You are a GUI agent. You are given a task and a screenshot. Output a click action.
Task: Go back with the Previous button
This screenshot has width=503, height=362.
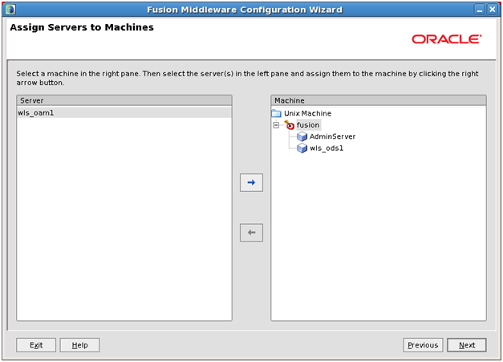pyautogui.click(x=423, y=345)
